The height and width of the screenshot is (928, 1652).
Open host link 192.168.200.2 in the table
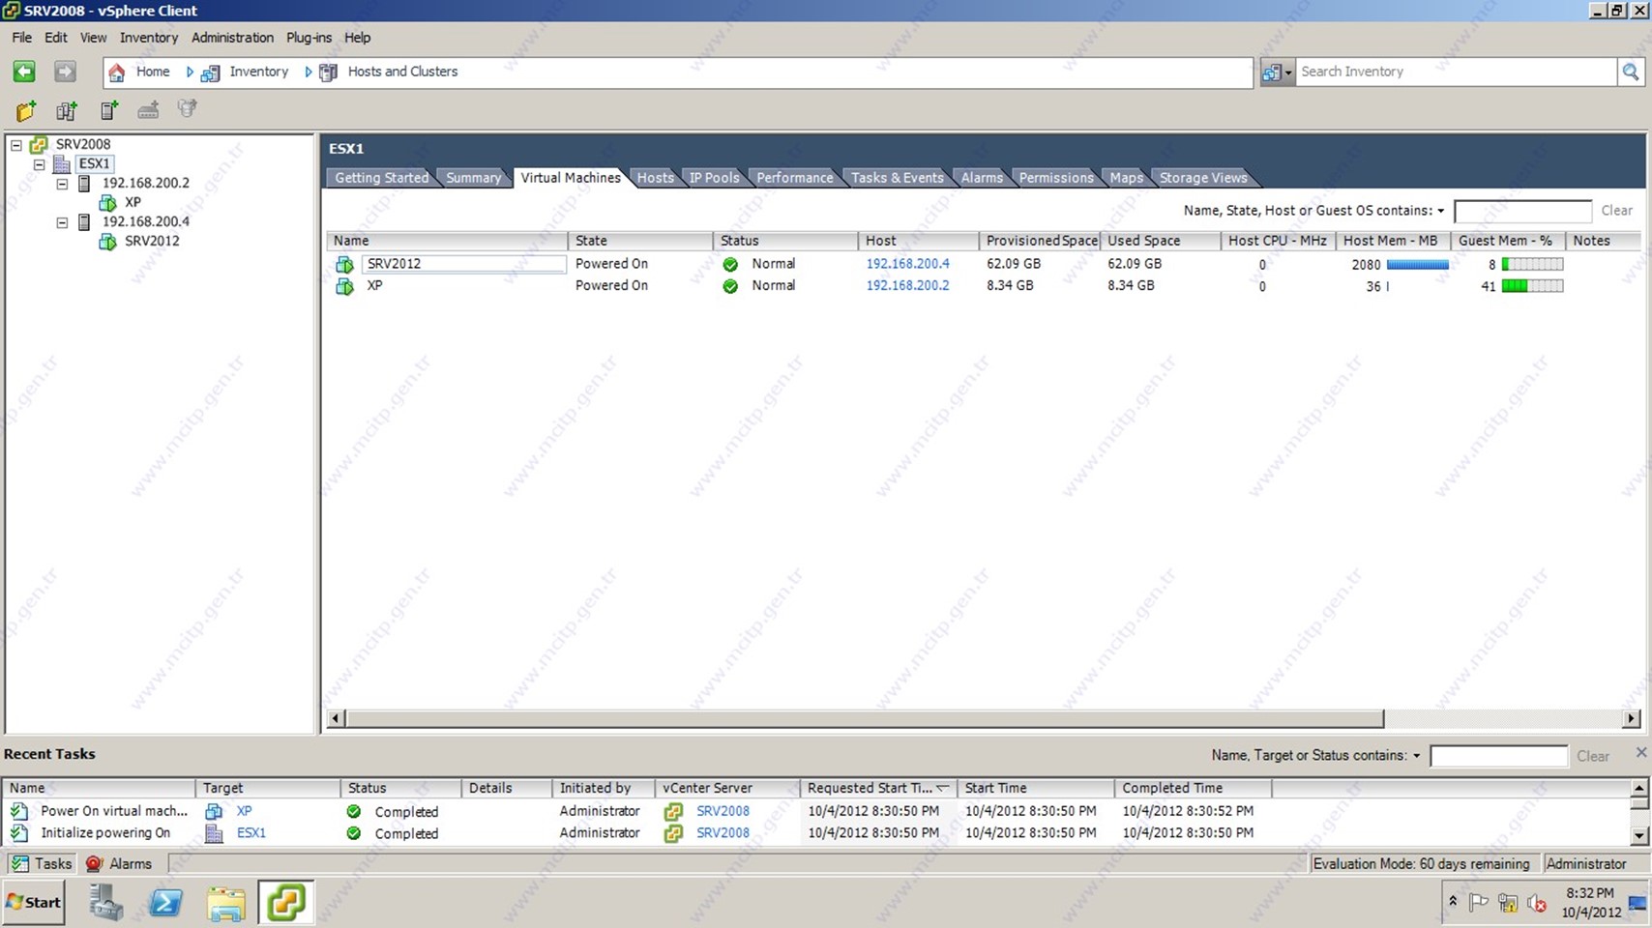(907, 286)
